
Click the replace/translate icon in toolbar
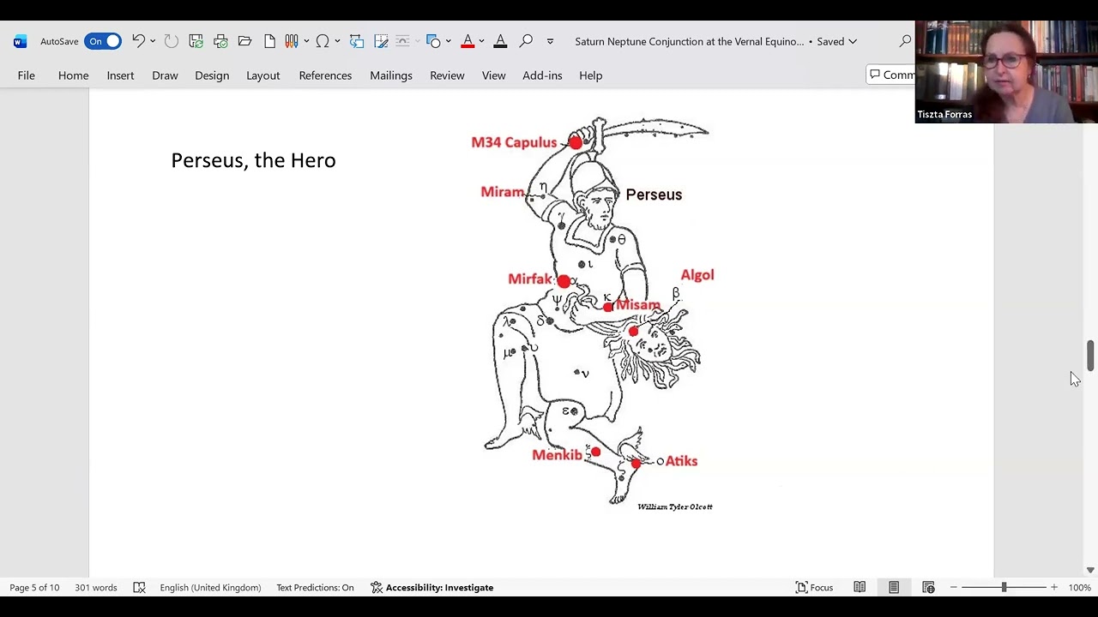click(x=357, y=41)
